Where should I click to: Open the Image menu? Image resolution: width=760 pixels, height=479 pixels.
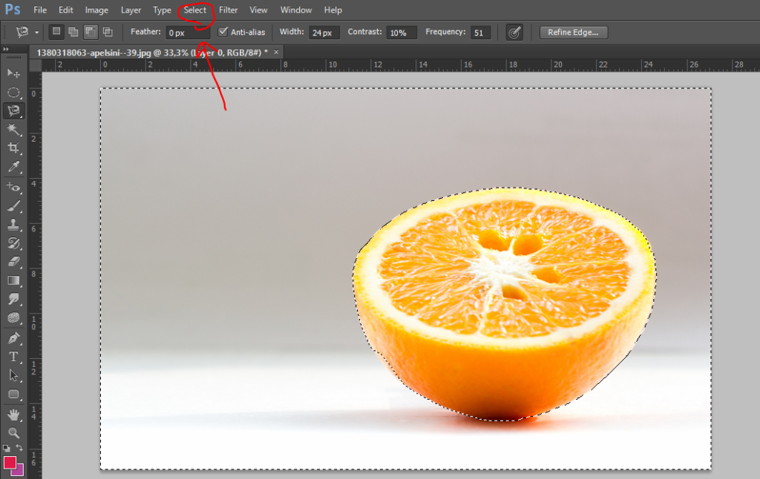(96, 10)
